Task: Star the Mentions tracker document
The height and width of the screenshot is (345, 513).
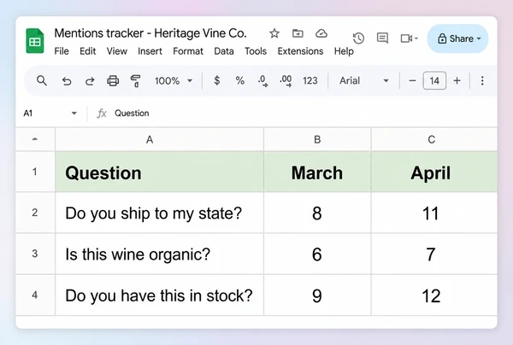Action: point(274,33)
